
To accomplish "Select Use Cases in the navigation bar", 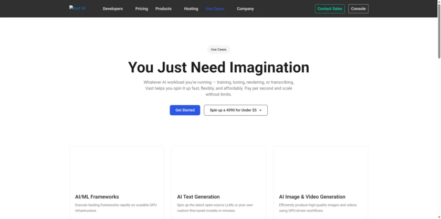I will (x=215, y=9).
